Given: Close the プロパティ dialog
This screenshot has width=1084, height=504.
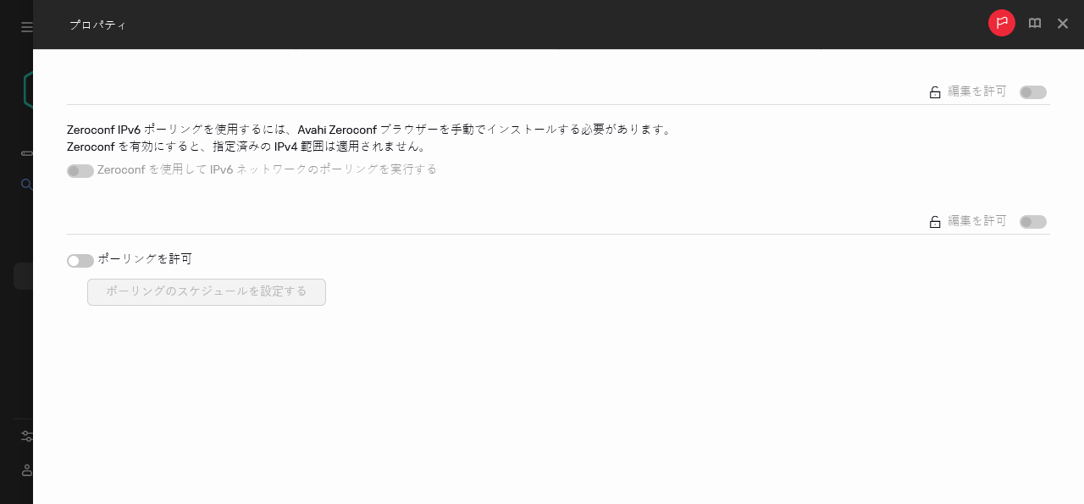Looking at the screenshot, I should (1063, 24).
